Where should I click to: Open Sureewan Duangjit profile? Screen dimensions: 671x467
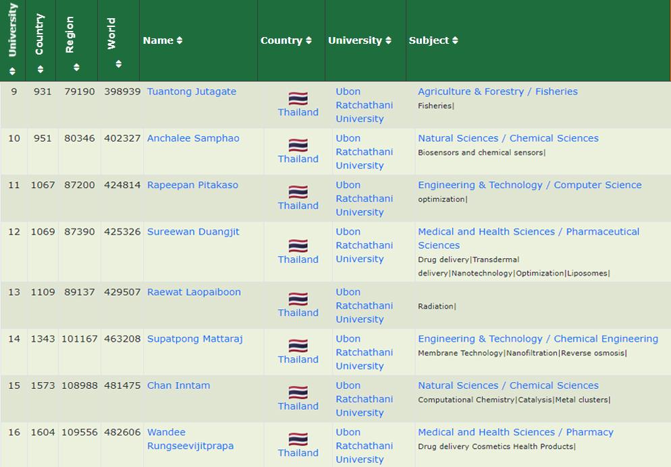pyautogui.click(x=193, y=232)
